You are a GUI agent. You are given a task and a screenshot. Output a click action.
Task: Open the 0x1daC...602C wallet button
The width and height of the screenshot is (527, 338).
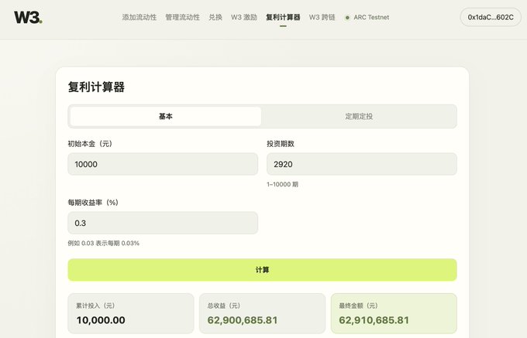click(x=491, y=17)
